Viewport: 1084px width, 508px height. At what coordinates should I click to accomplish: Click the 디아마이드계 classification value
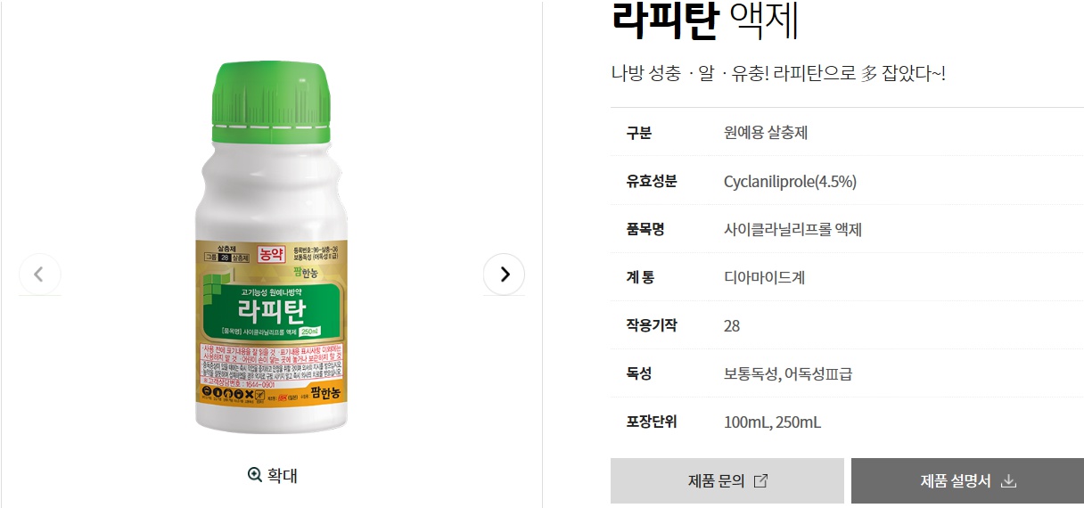764,278
